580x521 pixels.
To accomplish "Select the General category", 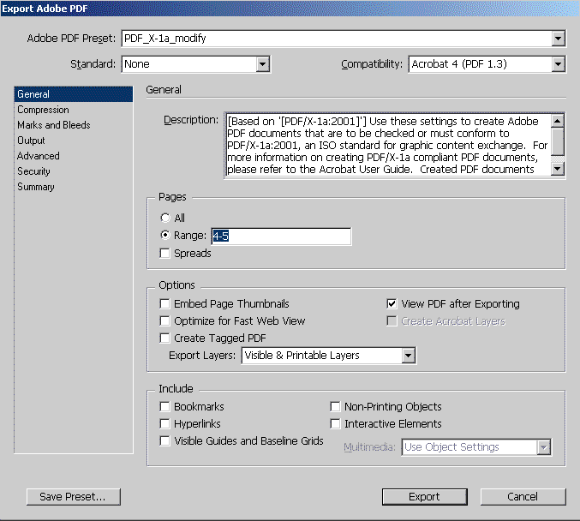I will [73, 94].
